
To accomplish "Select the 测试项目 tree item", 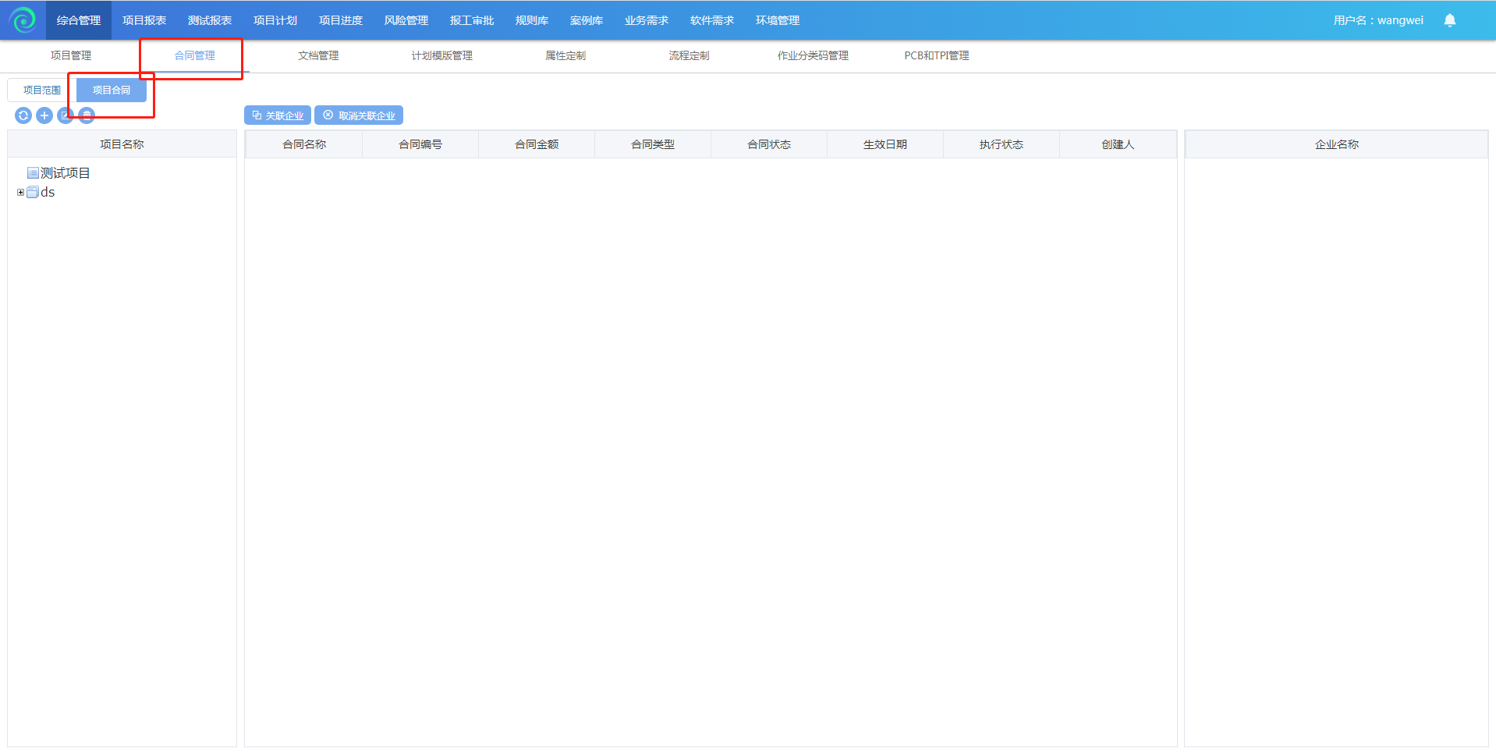I will (x=66, y=173).
